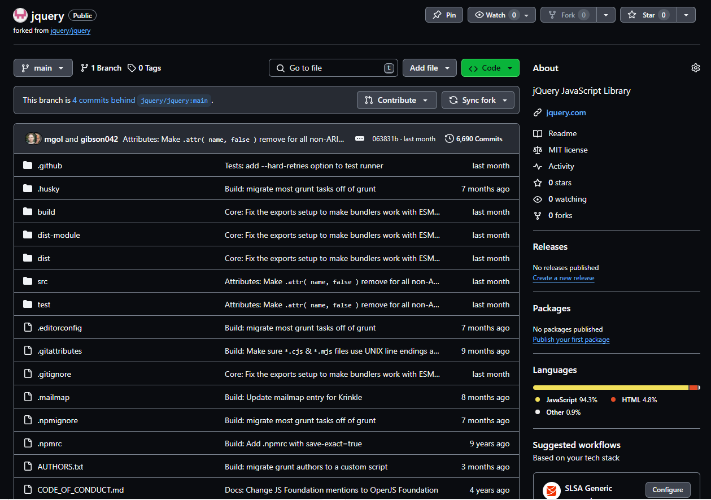Click the repository owner avatar icon
The height and width of the screenshot is (500, 711).
tap(20, 15)
